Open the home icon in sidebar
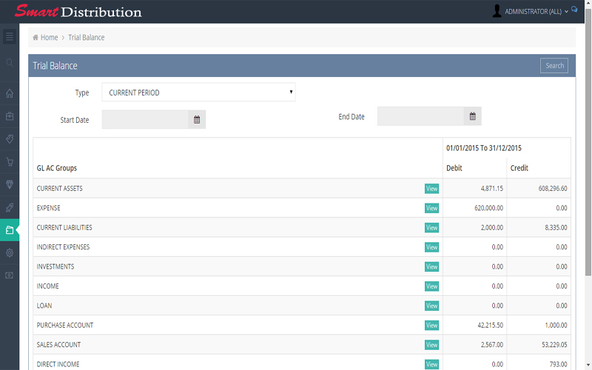This screenshot has width=592, height=370. [x=10, y=93]
